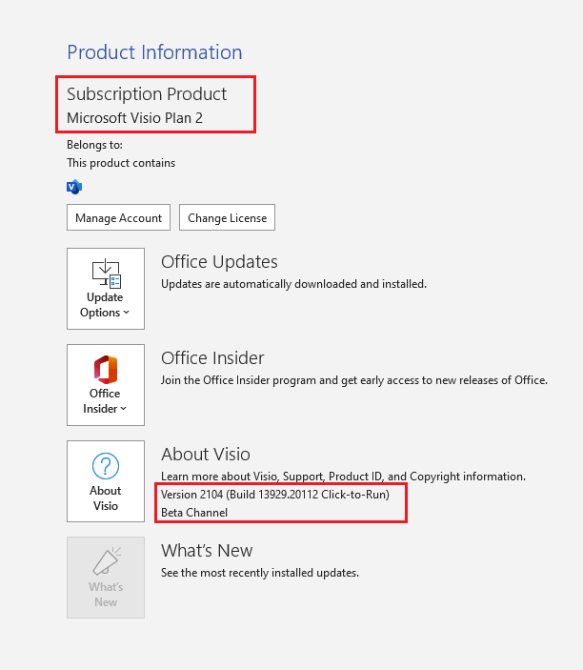
Task: Open the About Visio button
Action: 106,481
